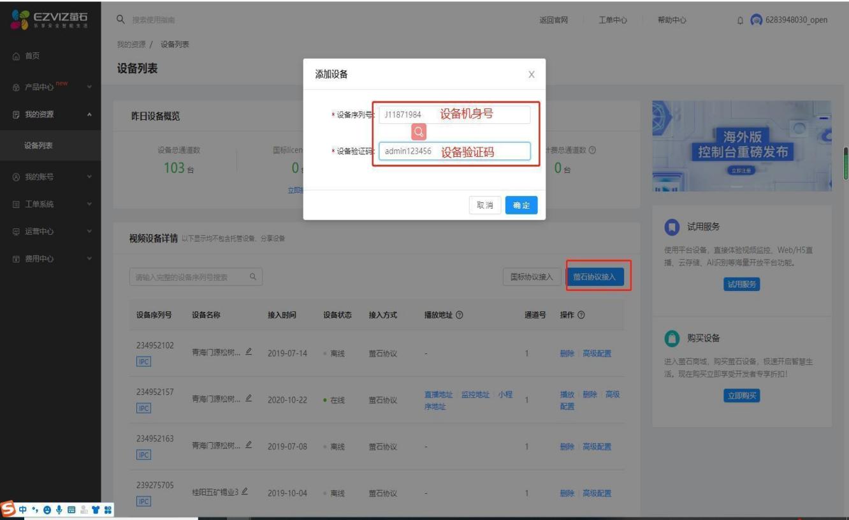Click search icon in device serial search box
Screen dimensions: 849x520
pos(253,277)
